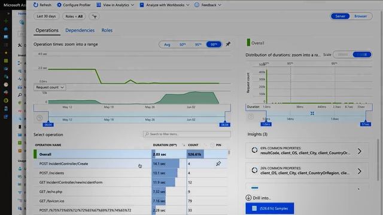Viewport: 383px width, 215px height.
Task: Select POST IncidentController/Create operation row
Action: pos(130,164)
